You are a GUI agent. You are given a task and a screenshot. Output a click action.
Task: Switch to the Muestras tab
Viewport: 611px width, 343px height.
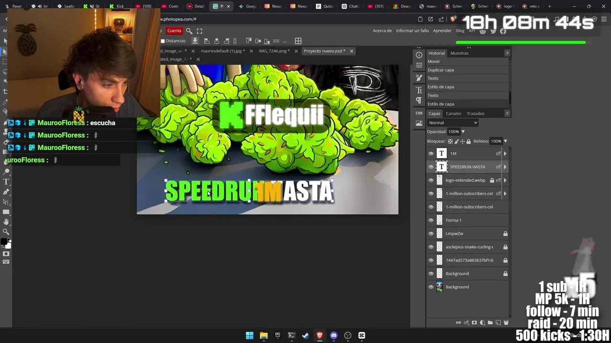point(459,53)
